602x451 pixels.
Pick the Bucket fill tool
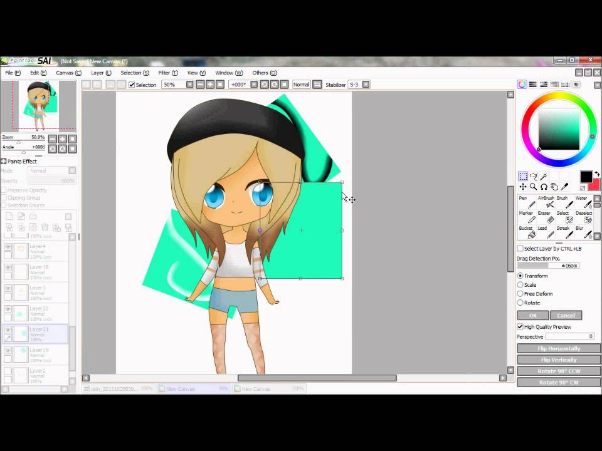[x=527, y=232]
